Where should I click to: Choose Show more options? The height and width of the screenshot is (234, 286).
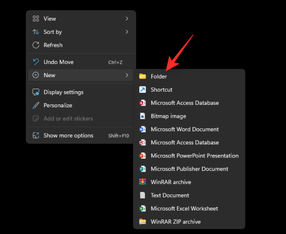pyautogui.click(x=80, y=136)
